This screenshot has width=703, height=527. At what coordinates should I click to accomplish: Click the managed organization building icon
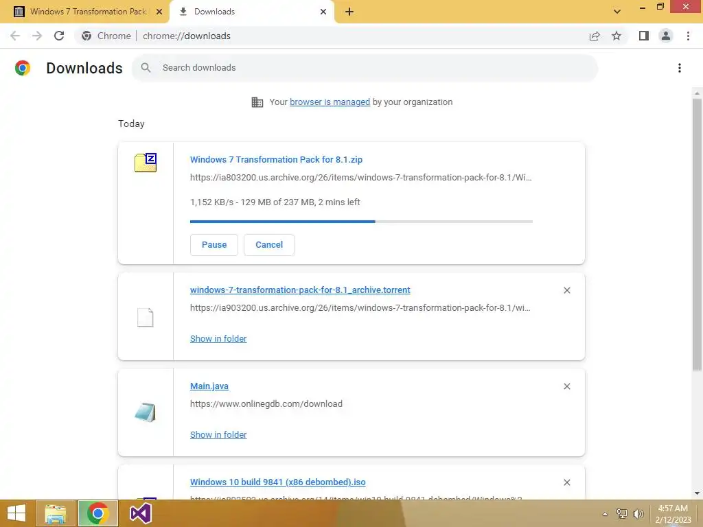point(257,102)
